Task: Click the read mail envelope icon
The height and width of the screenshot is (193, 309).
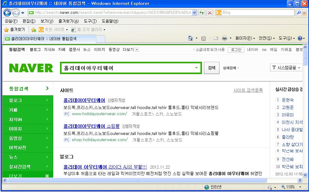Action: click(216, 38)
